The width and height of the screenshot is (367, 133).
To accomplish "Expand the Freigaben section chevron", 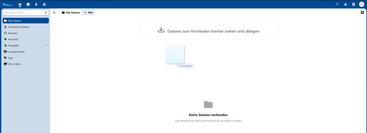I will click(46, 45).
